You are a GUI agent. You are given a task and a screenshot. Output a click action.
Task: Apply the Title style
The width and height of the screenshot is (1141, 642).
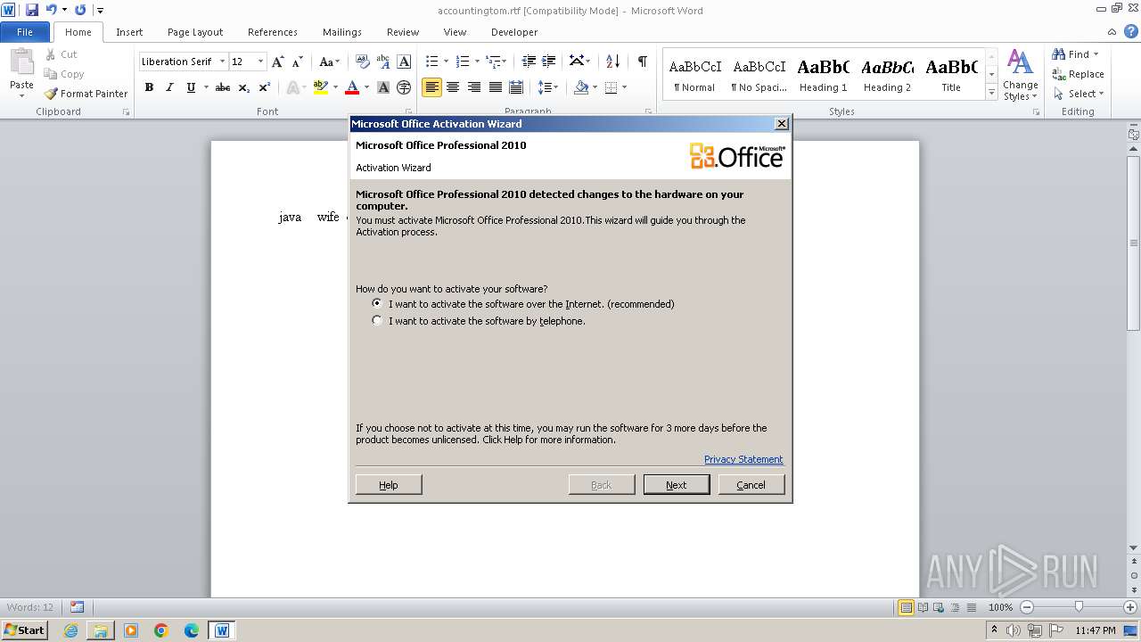[x=951, y=75]
